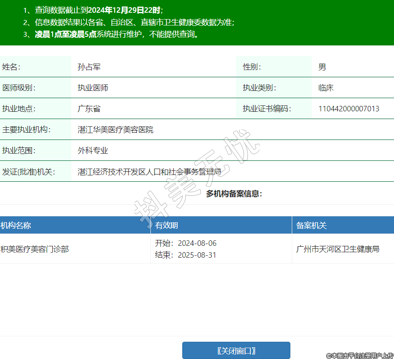Viewport: 394px width, 359px height.
Task: Click the 备案机关 column header
Action: tap(311, 225)
